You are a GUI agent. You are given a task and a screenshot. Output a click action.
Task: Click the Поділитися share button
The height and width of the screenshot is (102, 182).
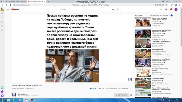point(111,89)
